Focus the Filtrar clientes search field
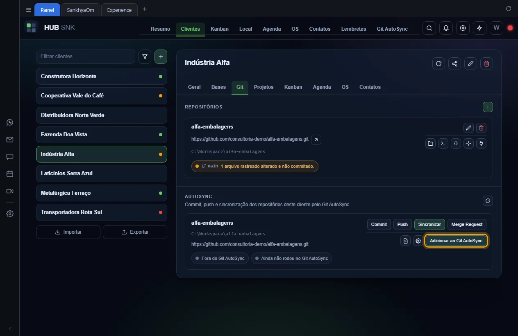Image resolution: width=518 pixels, height=336 pixels. [85, 56]
